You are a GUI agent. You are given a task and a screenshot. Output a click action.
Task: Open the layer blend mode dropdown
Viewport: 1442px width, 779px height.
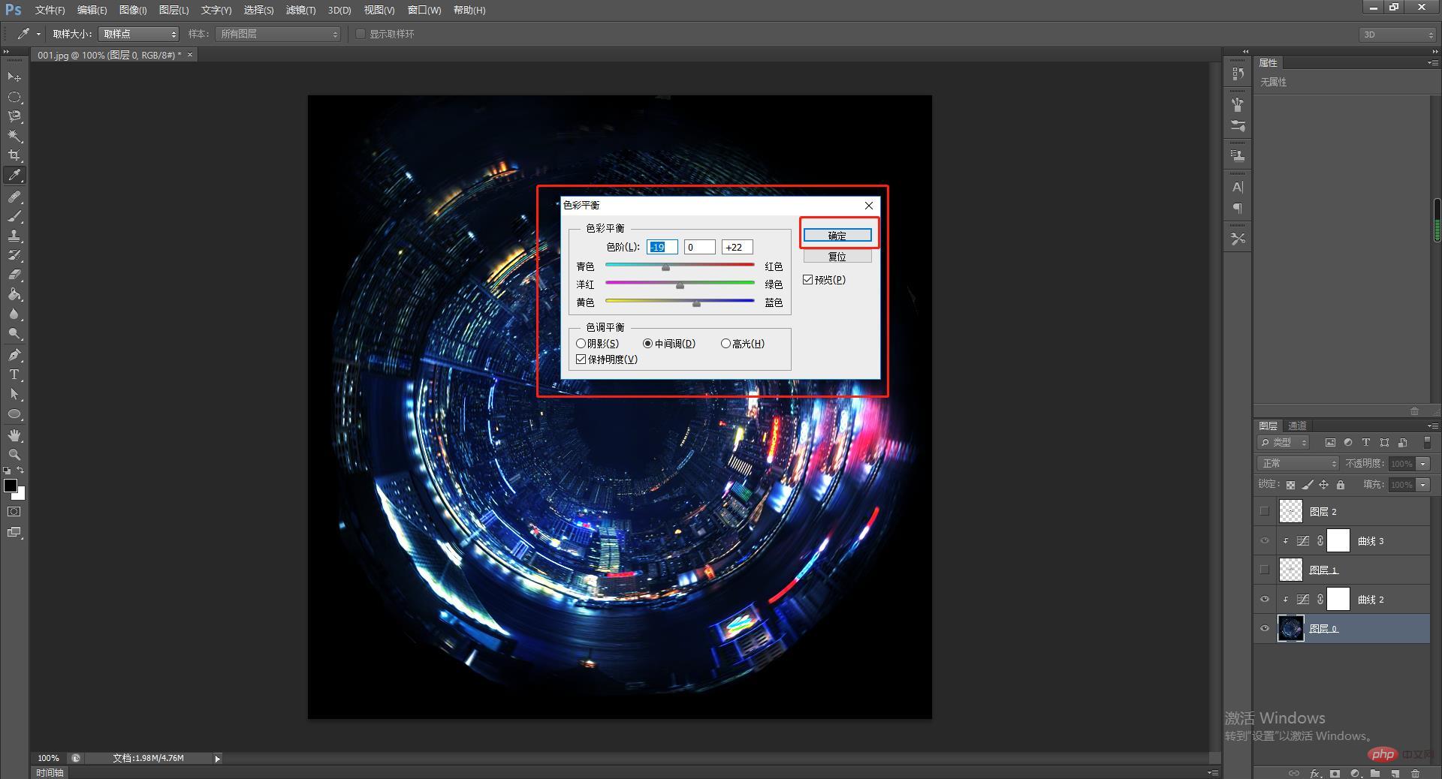1298,464
